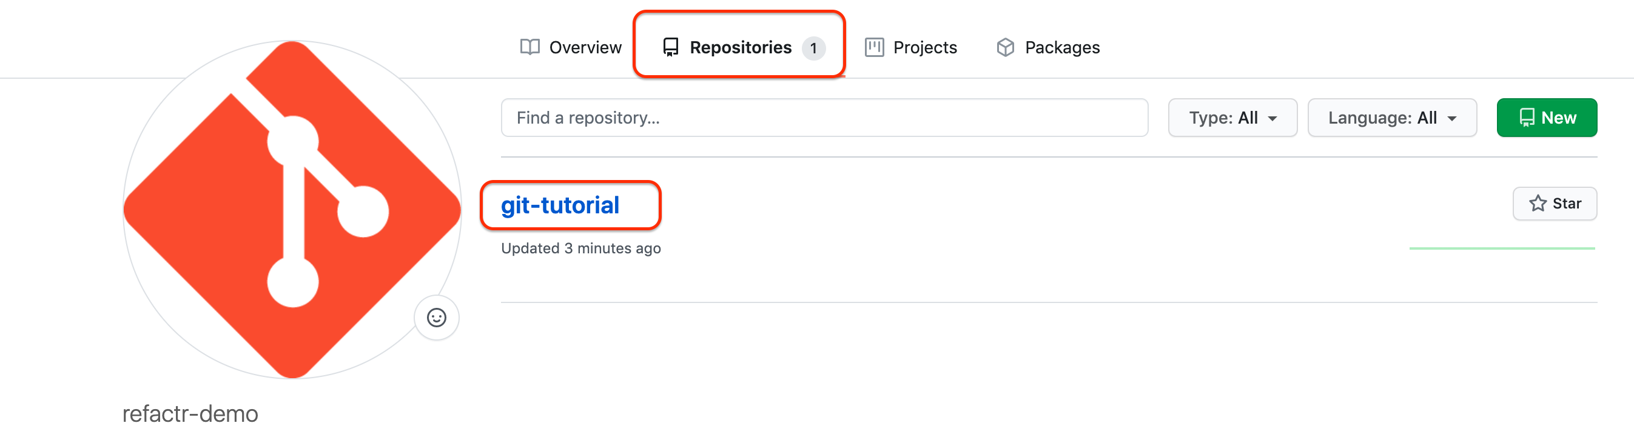Image resolution: width=1634 pixels, height=440 pixels.
Task: Click the book icon beside Overview
Action: point(530,47)
